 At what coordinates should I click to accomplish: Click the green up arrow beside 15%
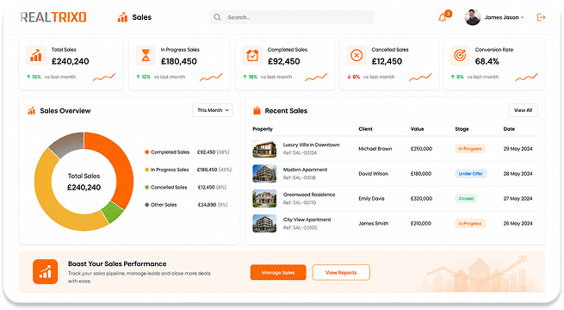pyautogui.click(x=28, y=77)
